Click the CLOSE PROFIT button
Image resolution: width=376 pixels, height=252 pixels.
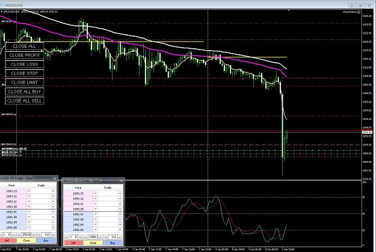click(25, 55)
